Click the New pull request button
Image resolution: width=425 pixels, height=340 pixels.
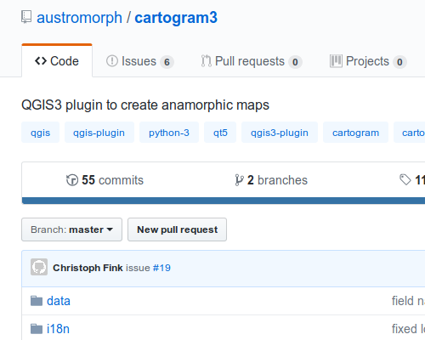177,229
